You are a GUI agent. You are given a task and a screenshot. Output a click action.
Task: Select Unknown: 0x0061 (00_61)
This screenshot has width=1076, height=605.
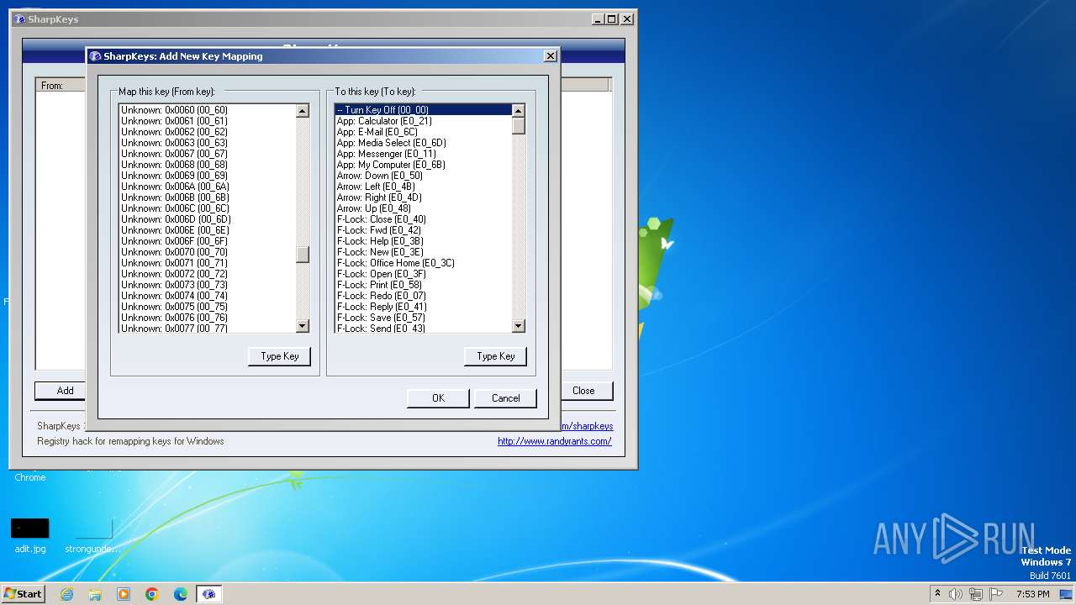click(x=207, y=121)
